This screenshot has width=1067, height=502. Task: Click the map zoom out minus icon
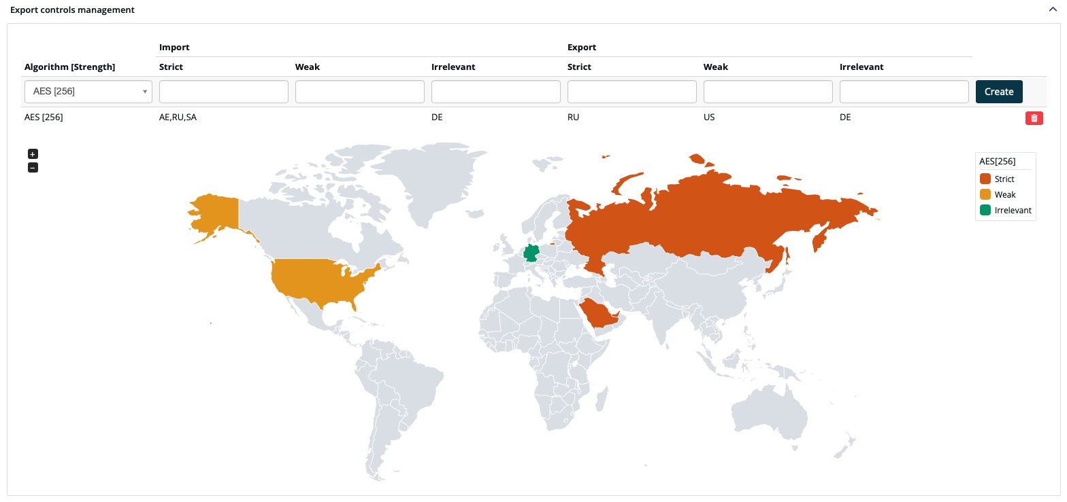33,167
